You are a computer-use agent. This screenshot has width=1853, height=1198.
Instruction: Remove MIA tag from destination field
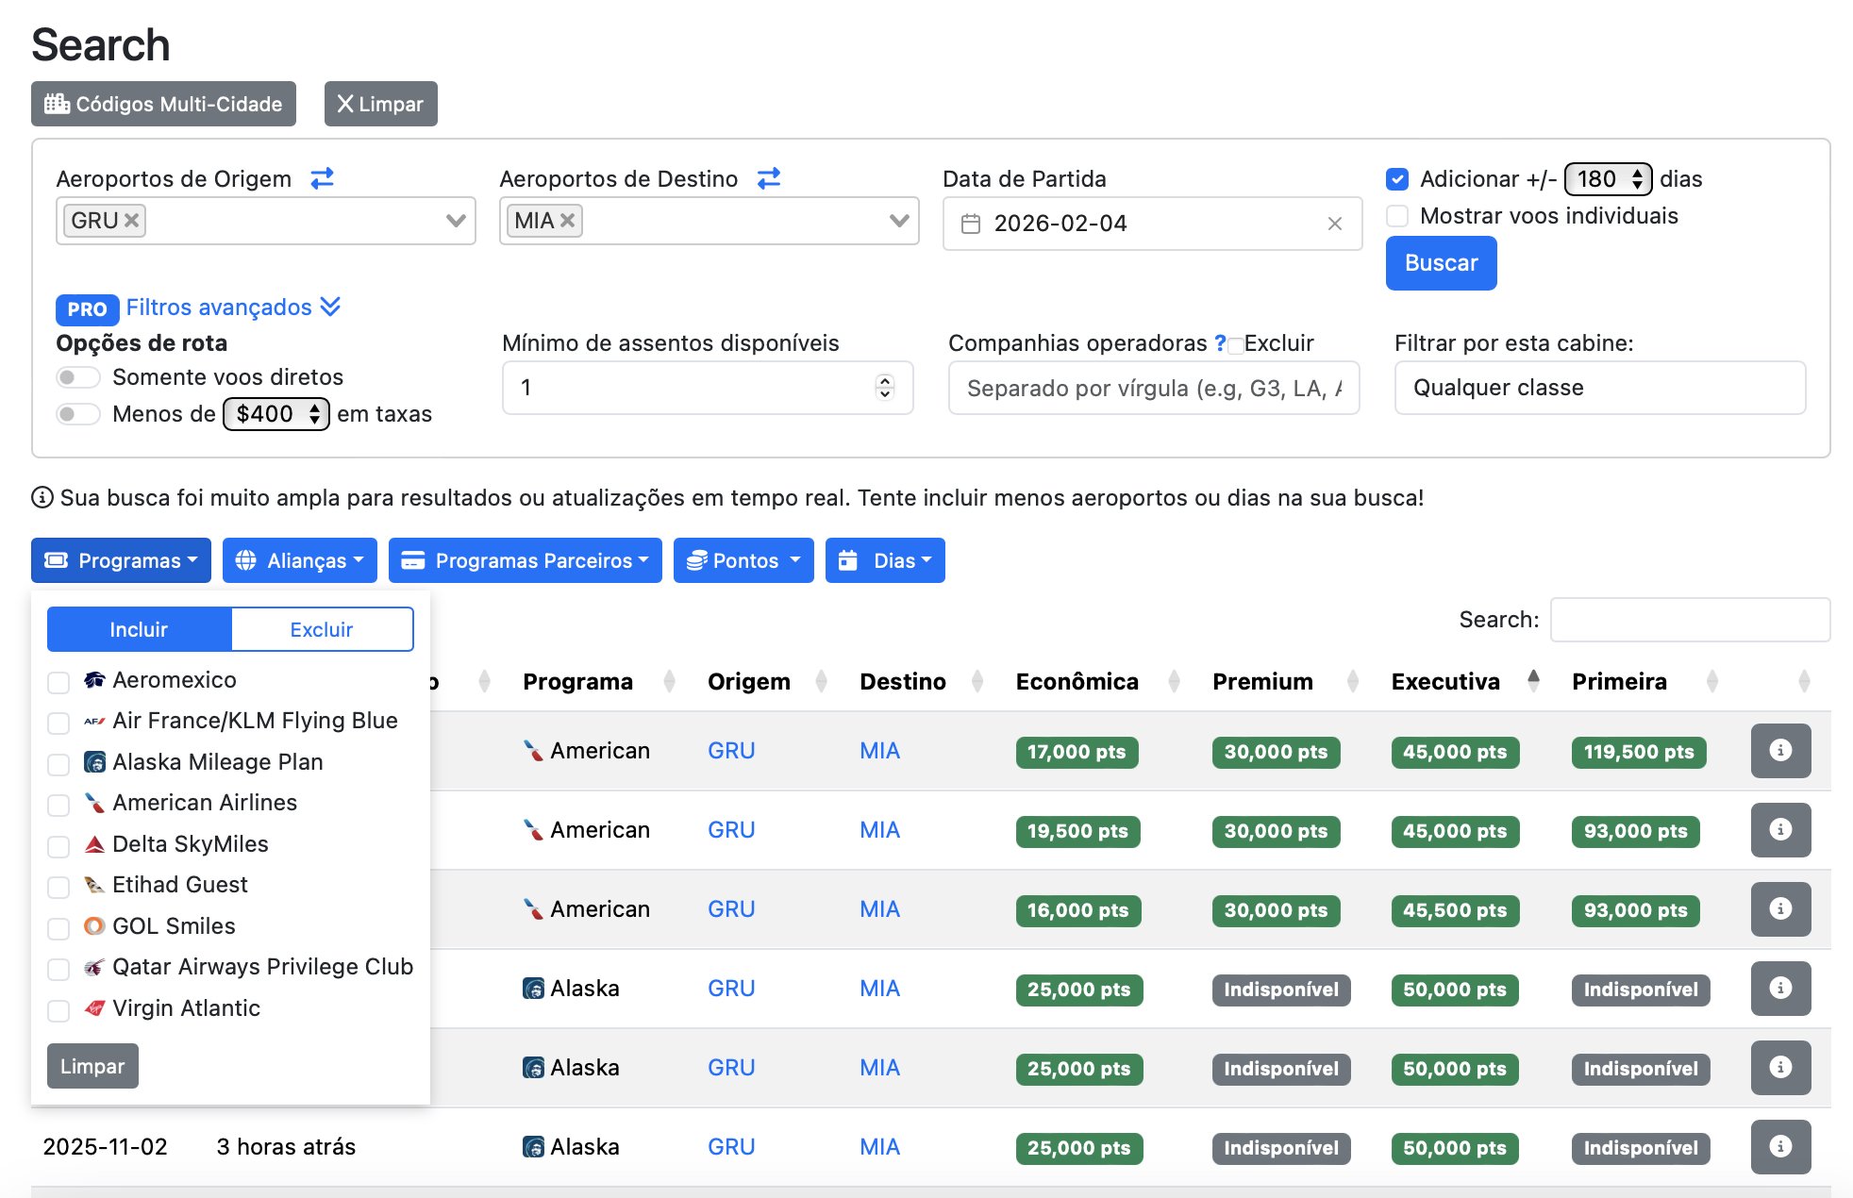click(x=567, y=221)
